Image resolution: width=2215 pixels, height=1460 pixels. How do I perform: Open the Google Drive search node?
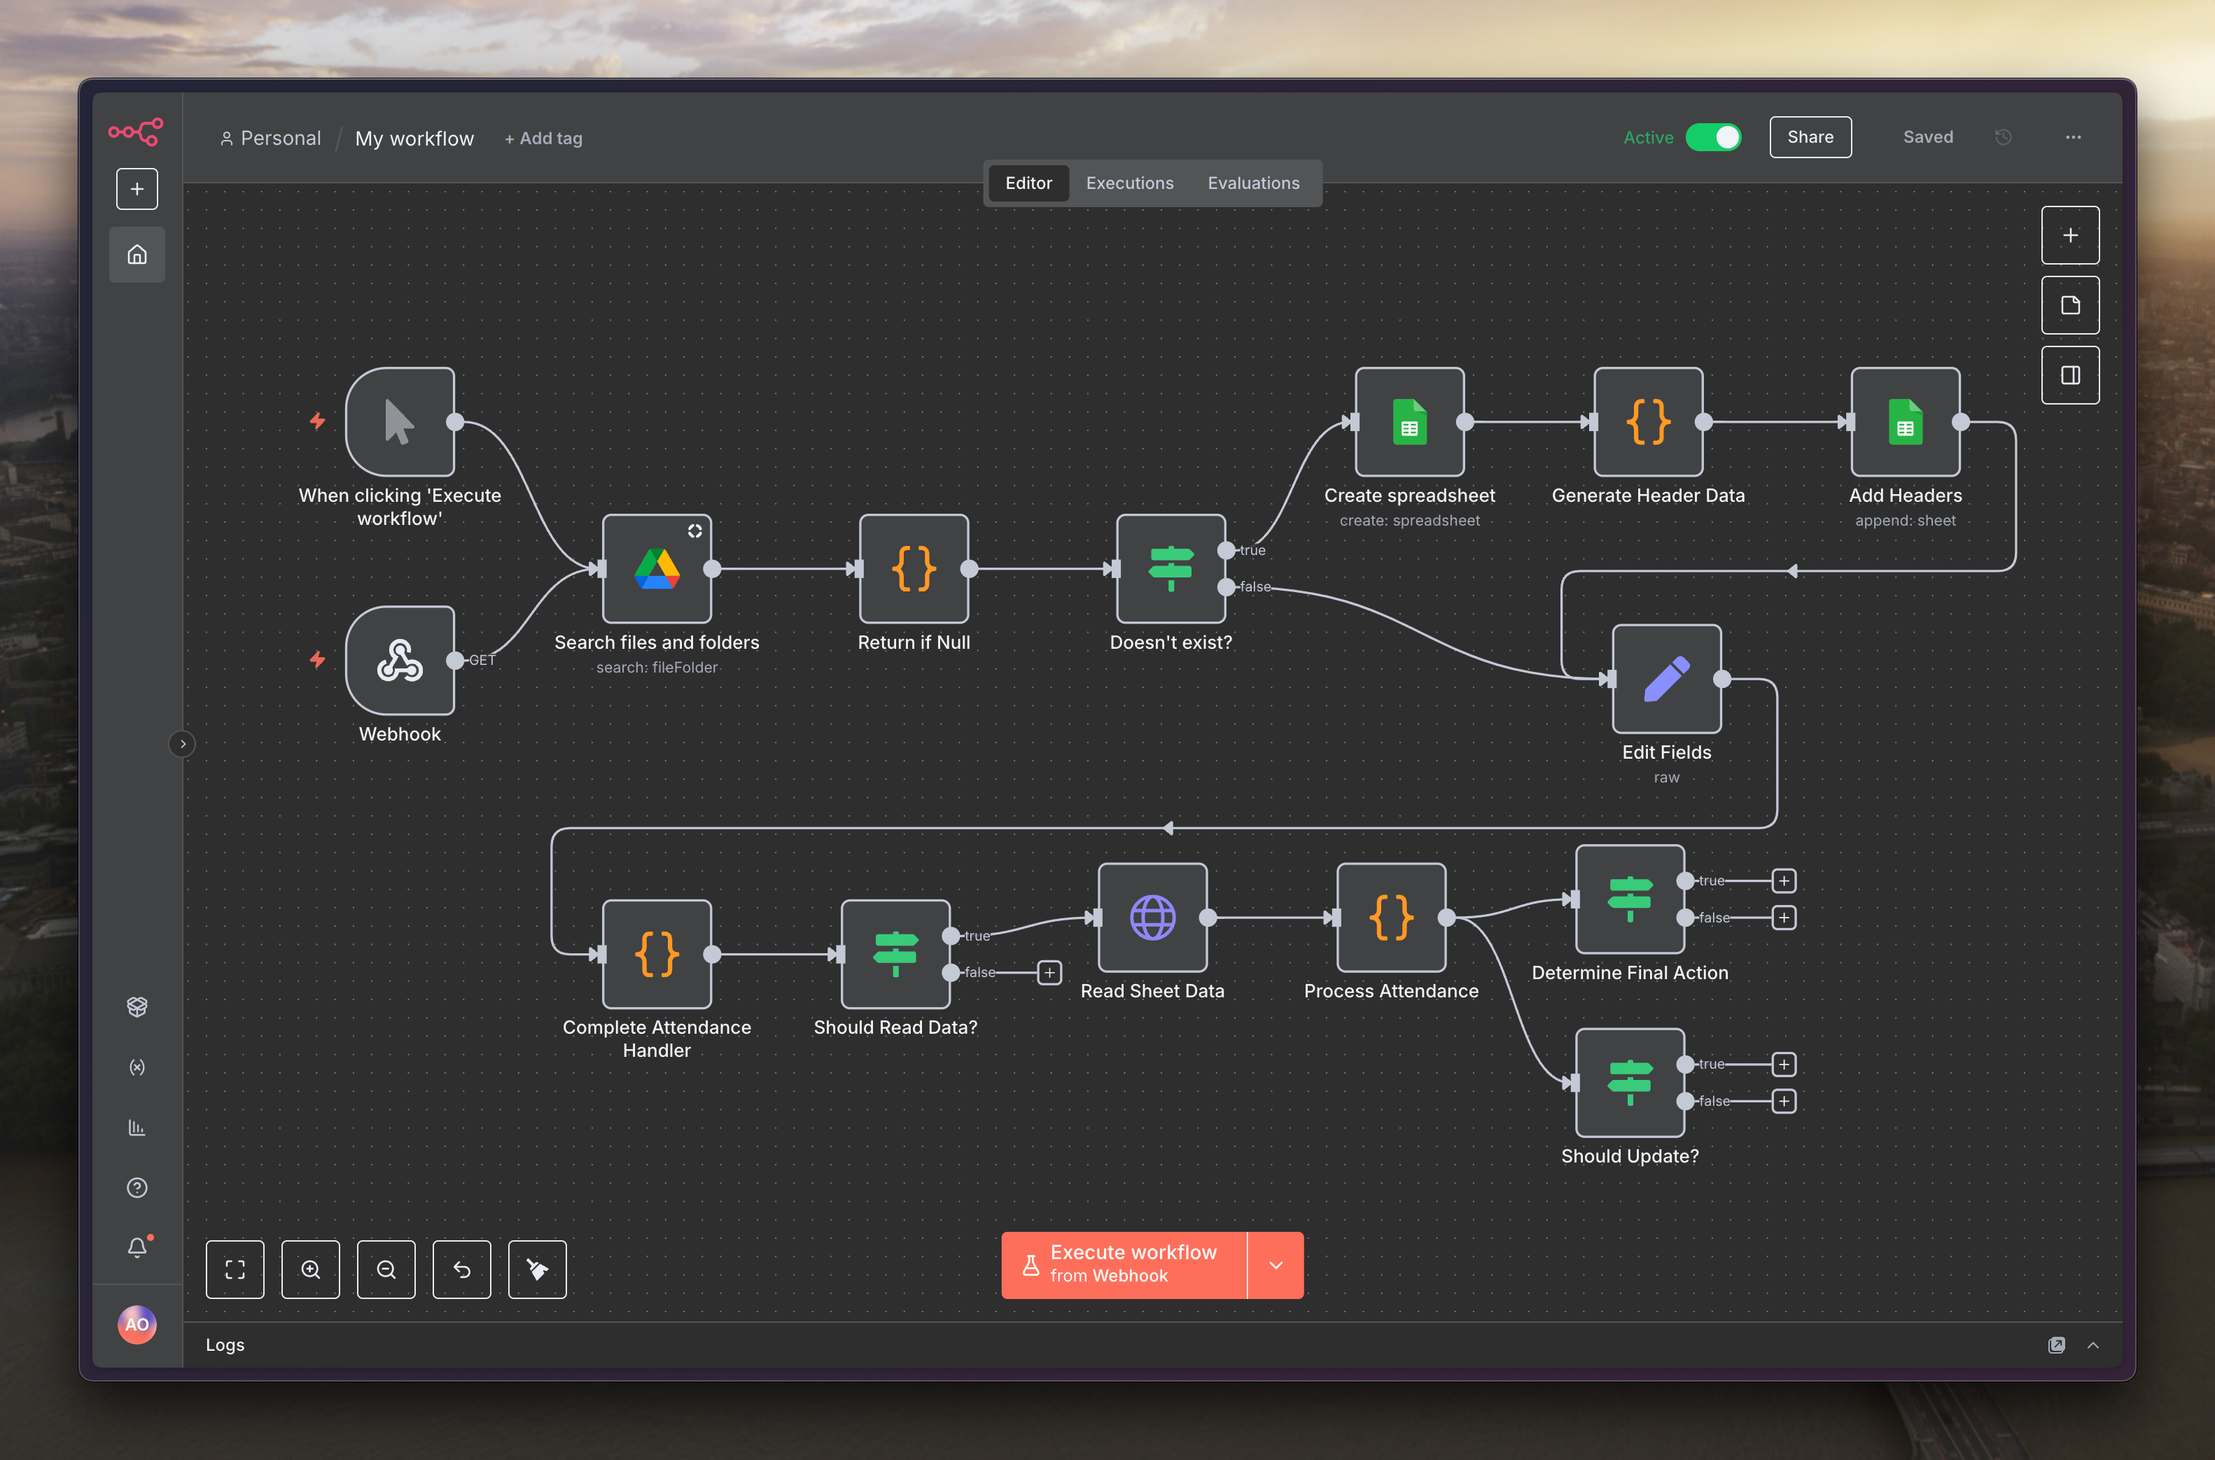coord(657,569)
